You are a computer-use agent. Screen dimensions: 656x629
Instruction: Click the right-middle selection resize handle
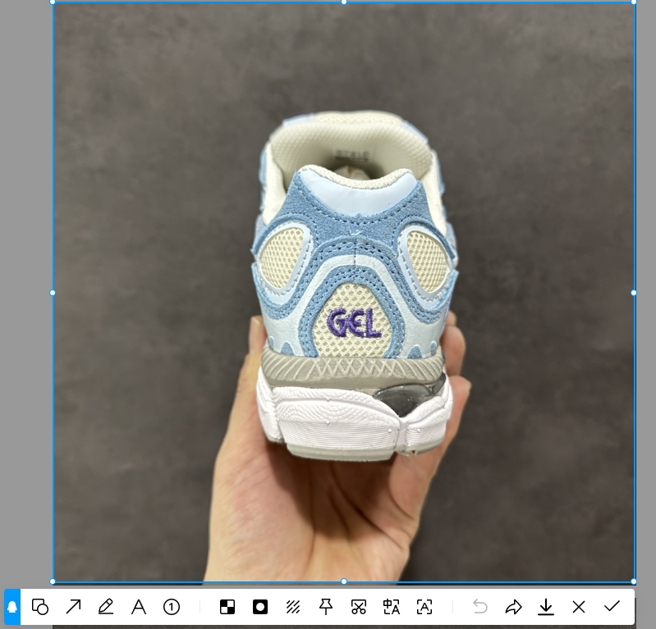pos(633,293)
